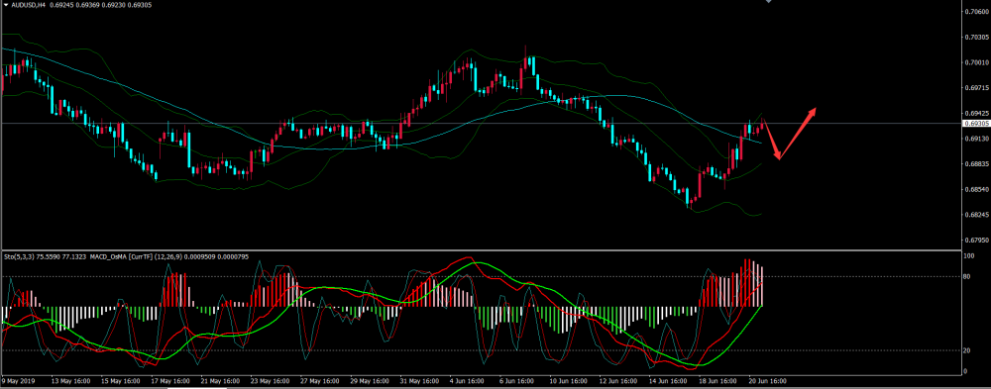Click the 0.68245 price axis label

point(978,216)
